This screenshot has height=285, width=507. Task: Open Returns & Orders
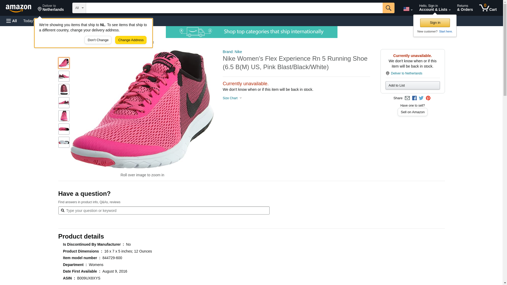[x=465, y=8]
